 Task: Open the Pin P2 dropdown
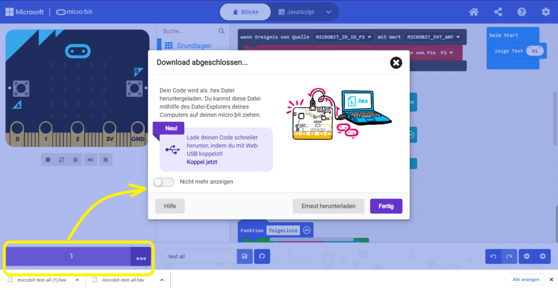[447, 53]
